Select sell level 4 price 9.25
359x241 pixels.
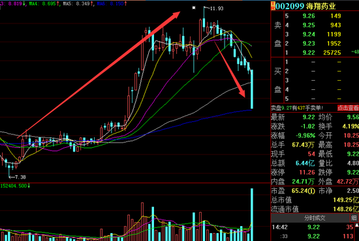point(309,25)
